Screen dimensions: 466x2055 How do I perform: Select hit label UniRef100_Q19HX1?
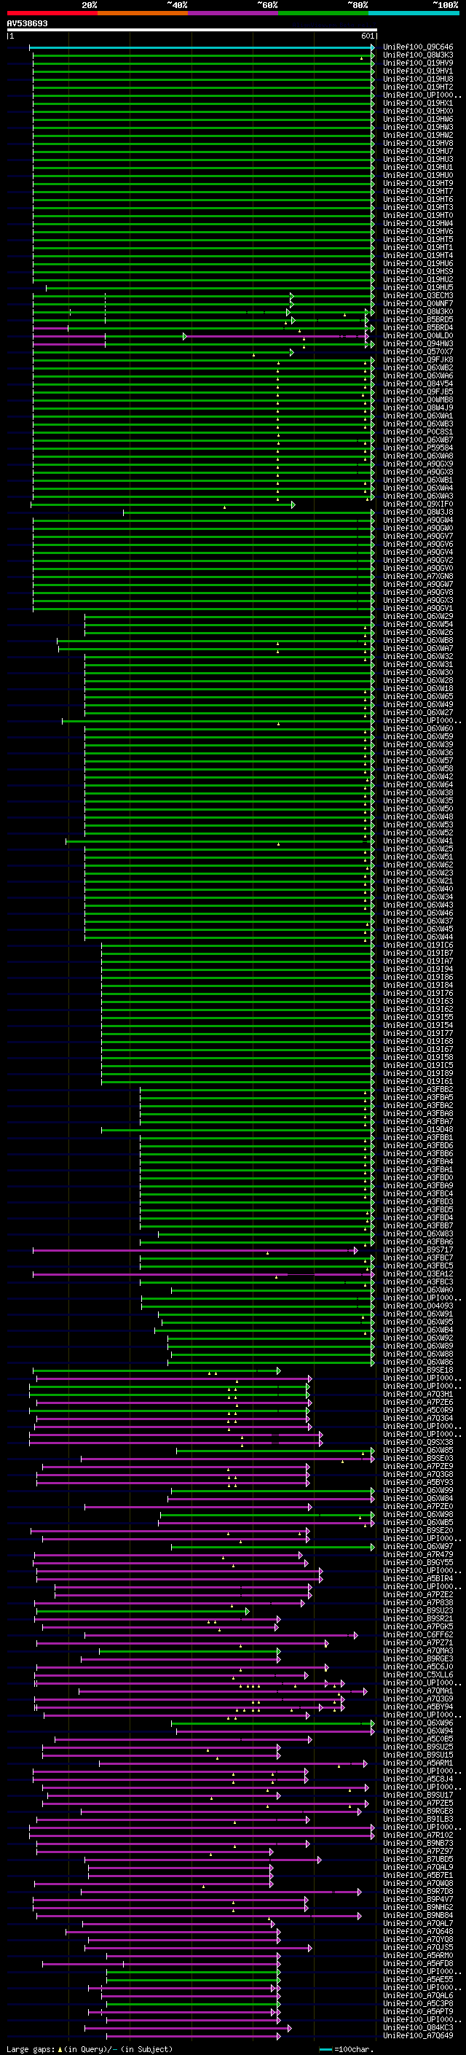[418, 103]
